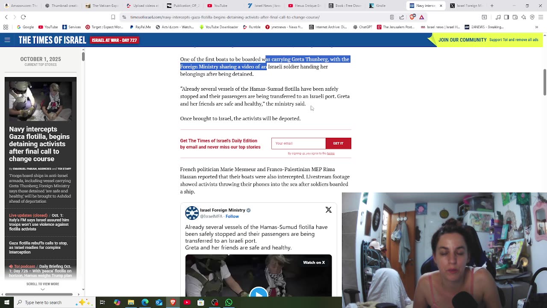Click Join Our Community link
547x308 pixels.
click(462, 40)
